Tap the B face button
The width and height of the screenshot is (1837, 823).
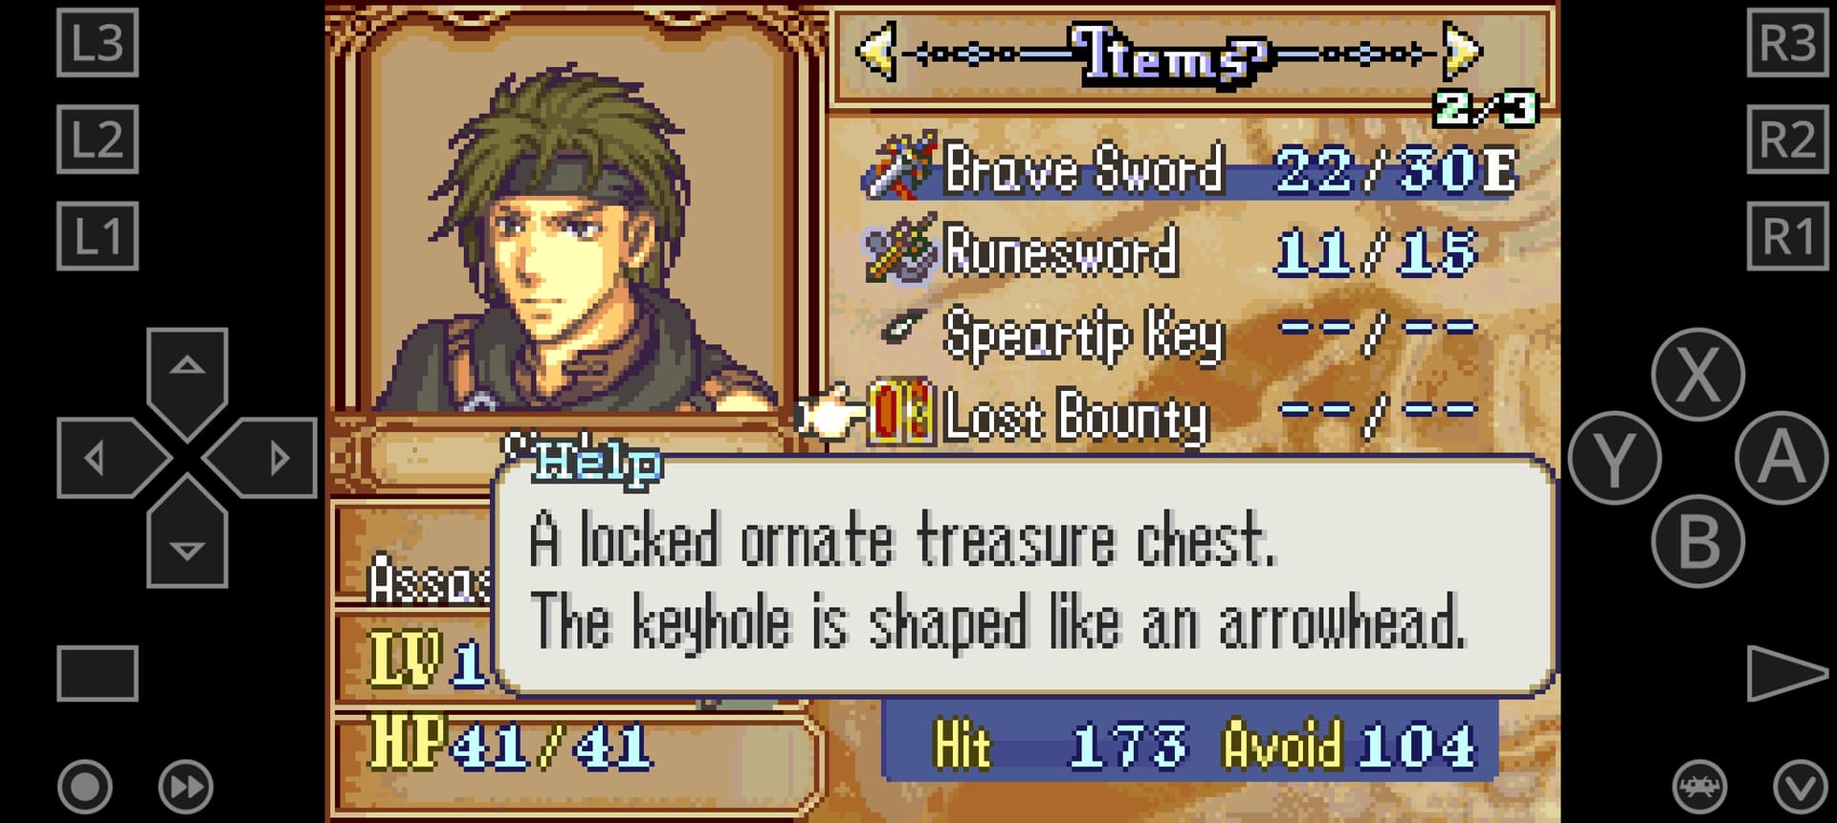point(1697,540)
